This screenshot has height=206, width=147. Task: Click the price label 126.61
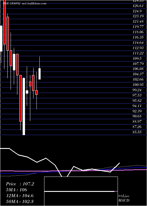click(138, 6)
